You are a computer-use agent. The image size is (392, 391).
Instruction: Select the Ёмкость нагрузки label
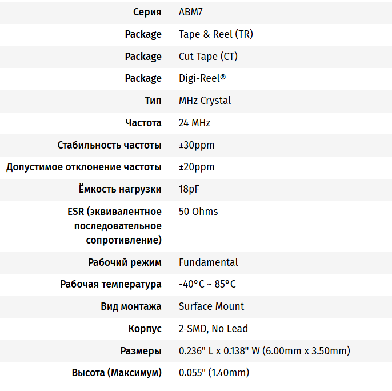tap(120, 189)
